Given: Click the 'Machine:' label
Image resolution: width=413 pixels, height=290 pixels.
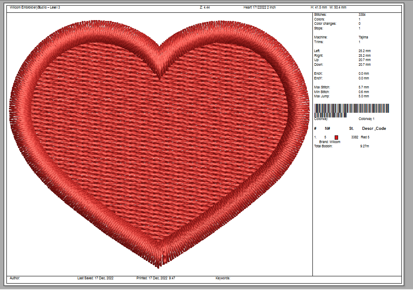Looking at the screenshot, I should [x=321, y=37].
